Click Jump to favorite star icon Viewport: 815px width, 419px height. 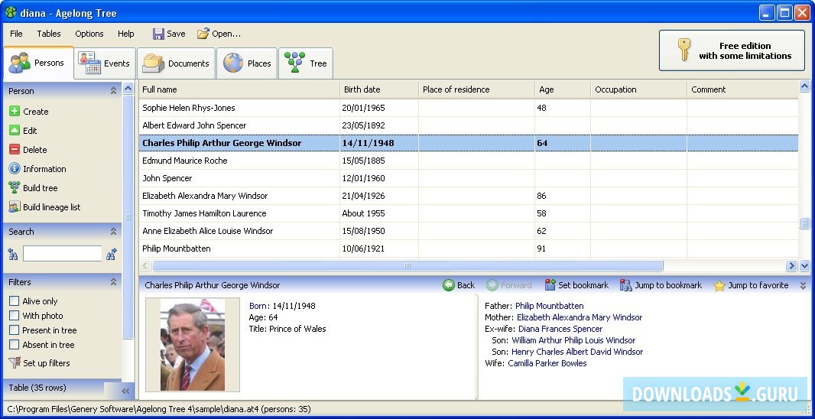point(719,285)
